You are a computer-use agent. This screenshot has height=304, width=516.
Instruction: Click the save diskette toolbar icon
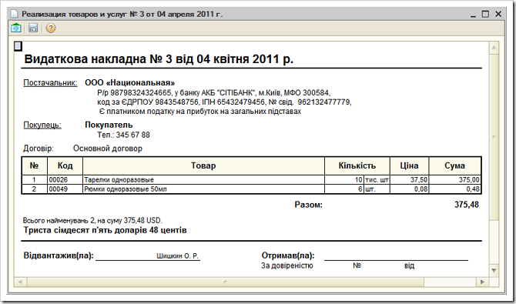33,28
